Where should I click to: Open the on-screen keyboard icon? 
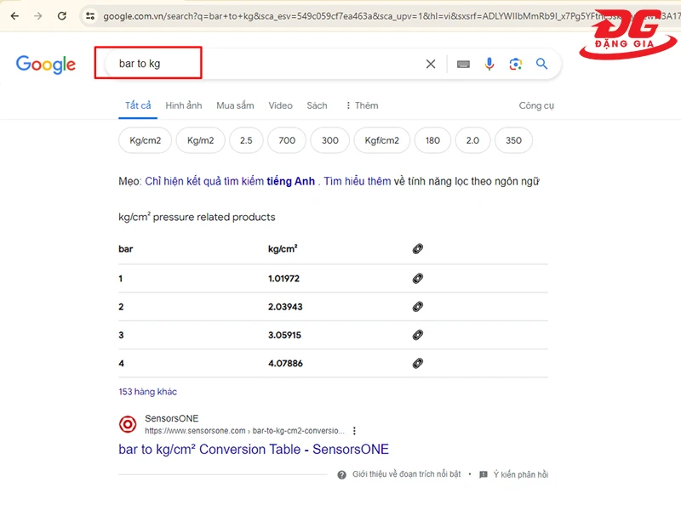pyautogui.click(x=463, y=64)
